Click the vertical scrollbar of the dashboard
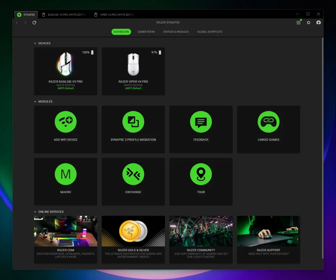 point(323,148)
